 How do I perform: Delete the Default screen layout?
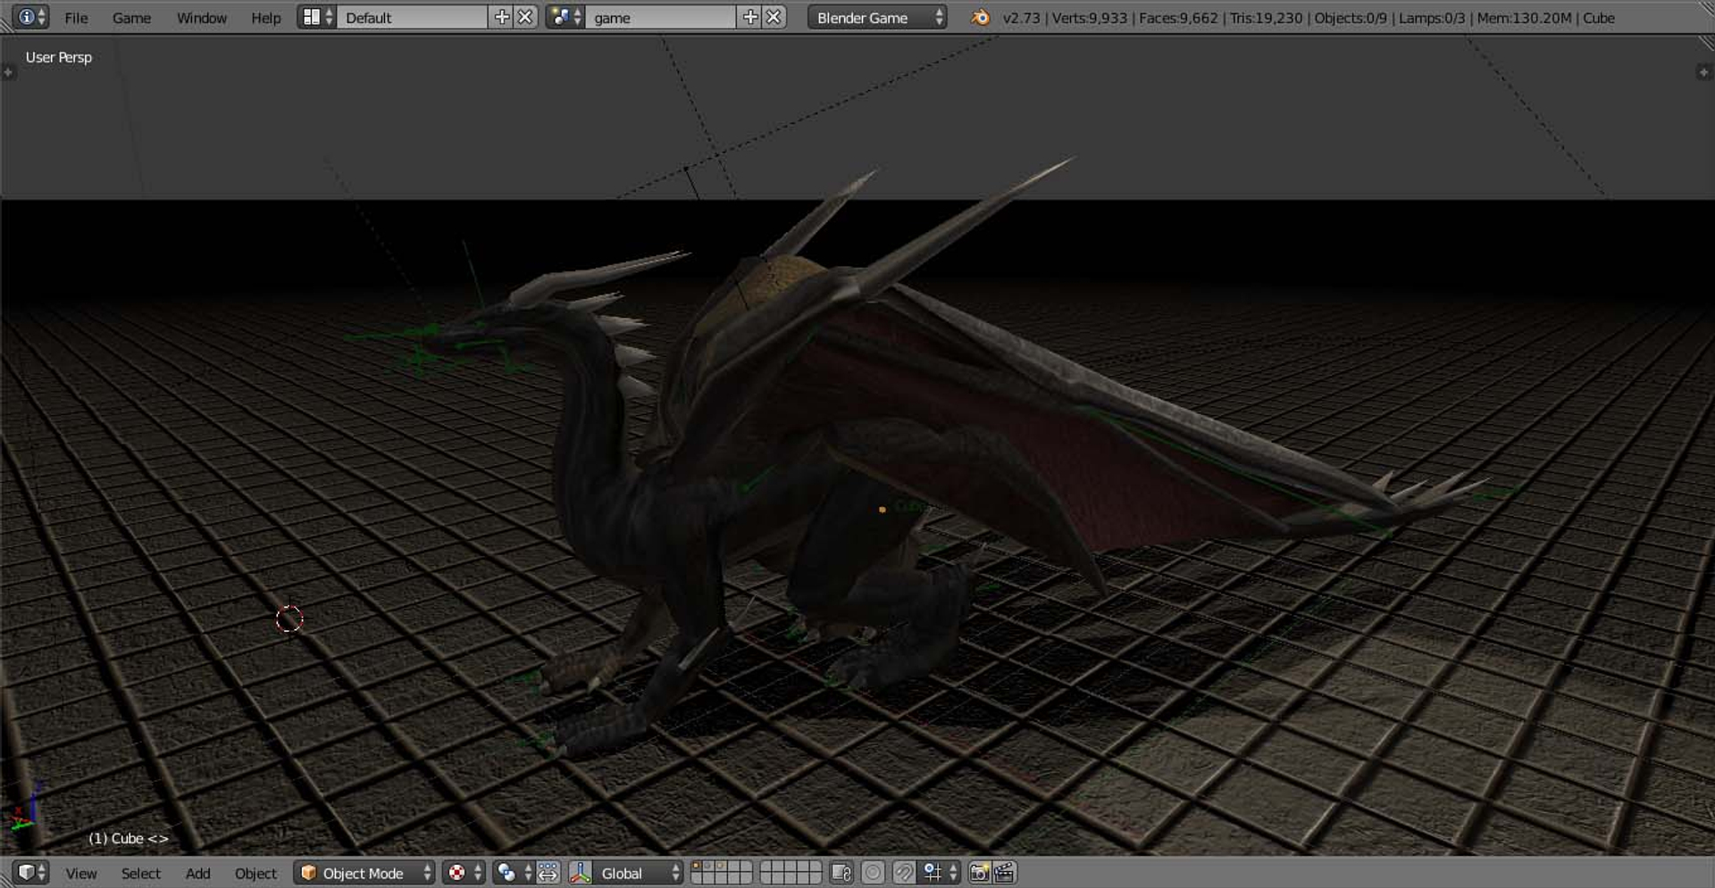tap(526, 17)
